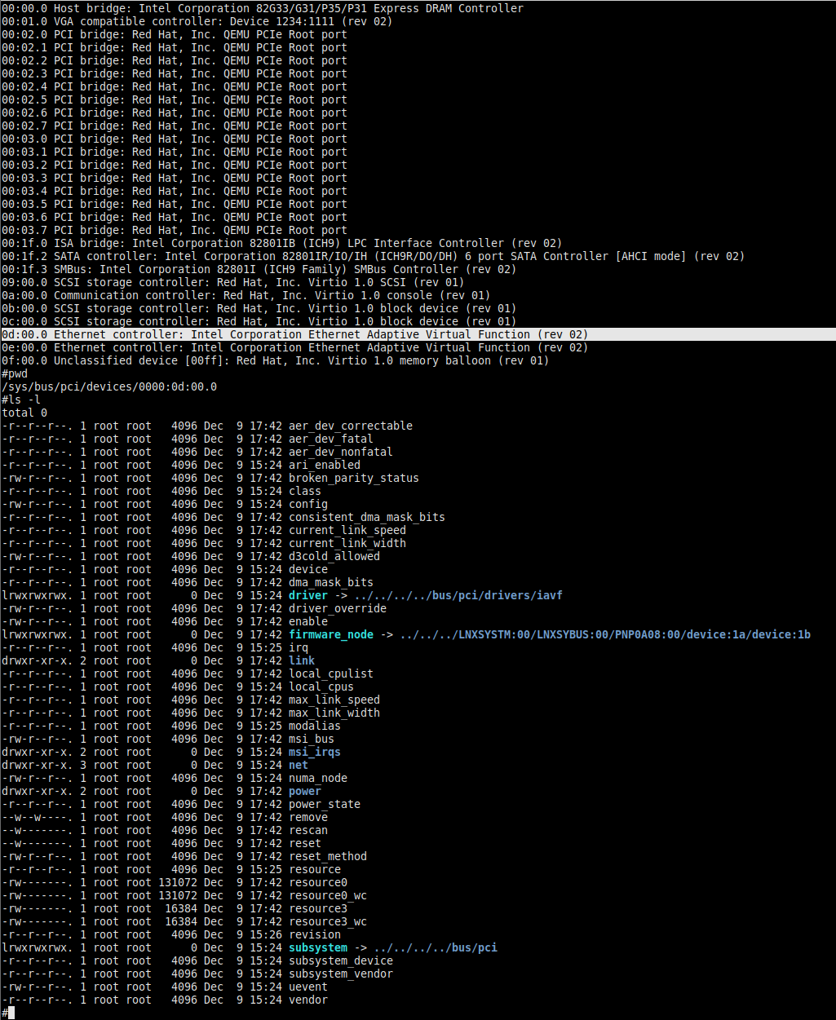Image resolution: width=836 pixels, height=1020 pixels.
Task: Click the class file name
Action: click(x=305, y=491)
